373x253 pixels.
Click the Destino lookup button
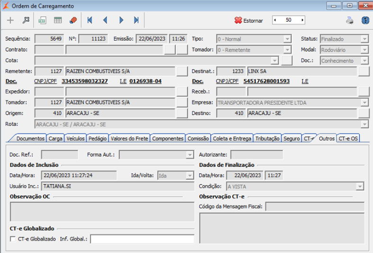coord(364,113)
